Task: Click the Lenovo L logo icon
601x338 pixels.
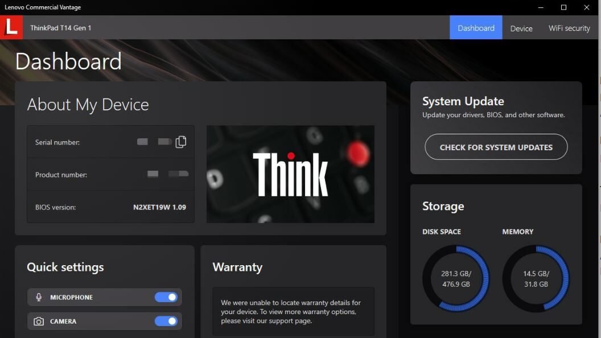Action: click(11, 27)
